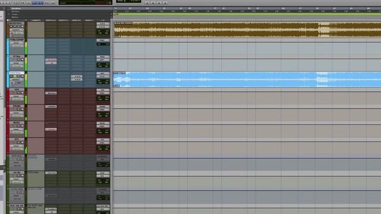Screen dimensions: 381x214
Task: Mute the EFX track
Action: pos(23,143)
